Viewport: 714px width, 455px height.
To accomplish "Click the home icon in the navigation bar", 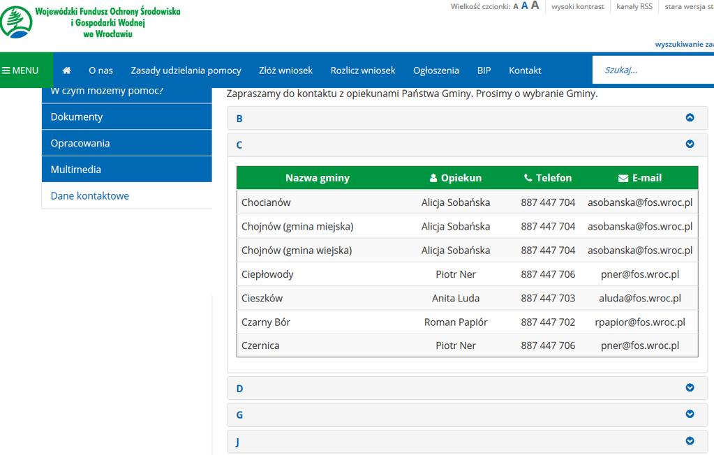I will point(66,70).
